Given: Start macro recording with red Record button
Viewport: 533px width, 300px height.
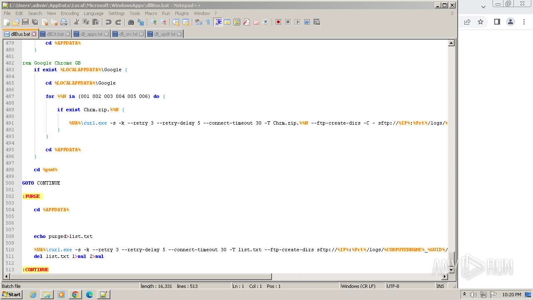Looking at the screenshot, I should [278, 22].
